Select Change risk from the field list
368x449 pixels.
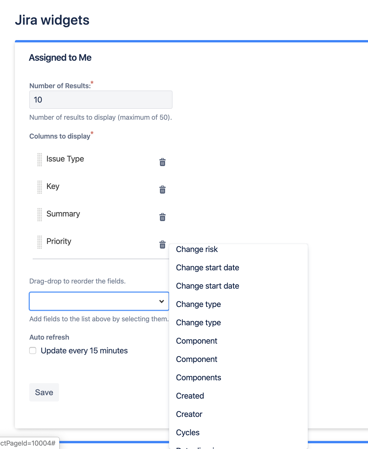coord(238,249)
